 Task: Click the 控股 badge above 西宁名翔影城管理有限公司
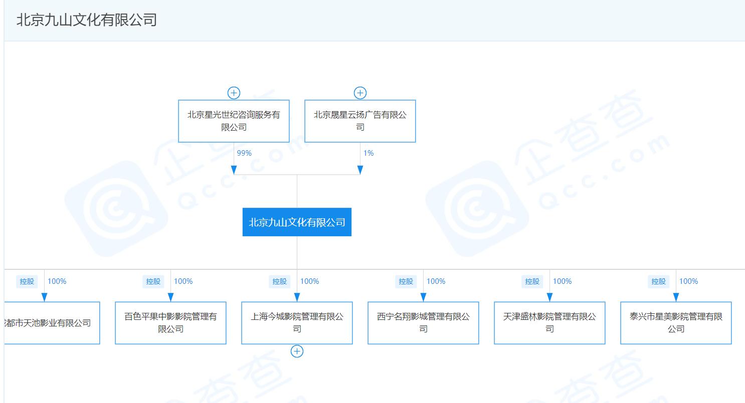405,281
